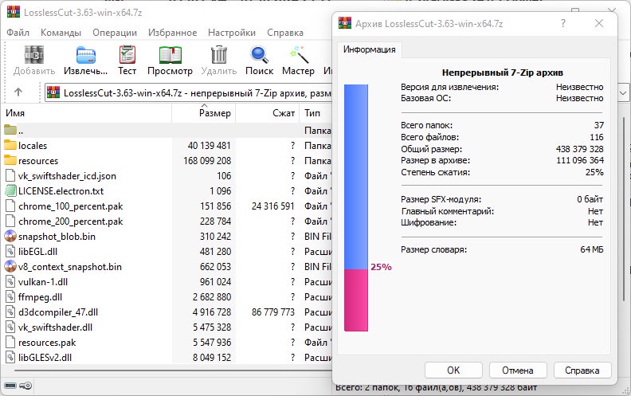Image resolution: width=631 pixels, height=396 pixels.
Task: Go up one level with the arrow
Action: coord(18,92)
